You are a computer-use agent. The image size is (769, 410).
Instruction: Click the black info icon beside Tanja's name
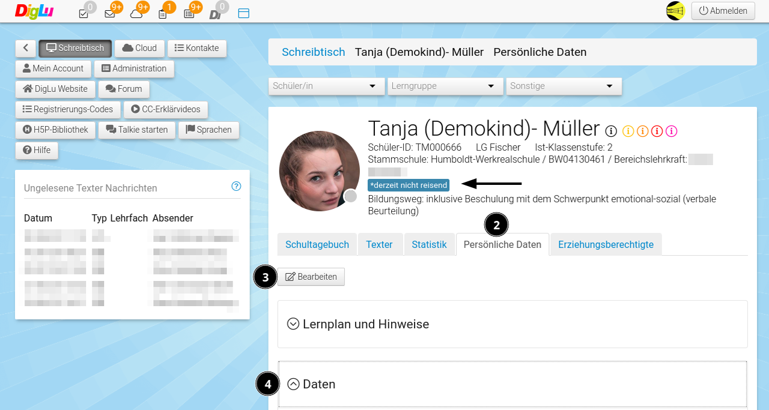coord(611,130)
